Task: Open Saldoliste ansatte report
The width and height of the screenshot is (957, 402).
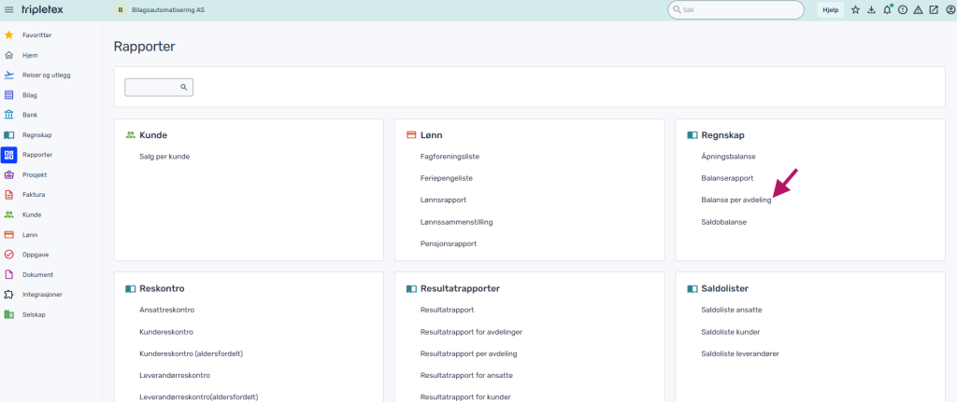Action: (732, 310)
